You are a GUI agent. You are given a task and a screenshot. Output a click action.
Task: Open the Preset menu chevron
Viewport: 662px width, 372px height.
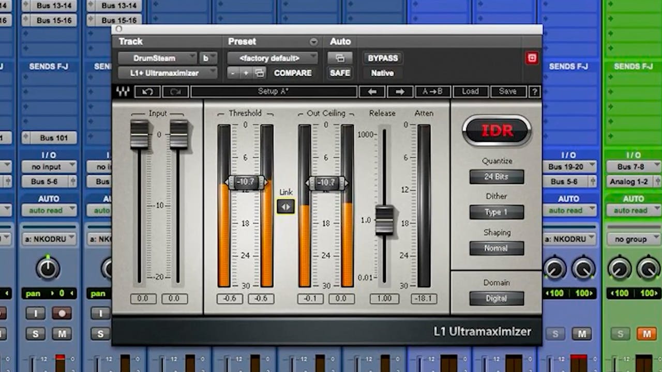314,41
